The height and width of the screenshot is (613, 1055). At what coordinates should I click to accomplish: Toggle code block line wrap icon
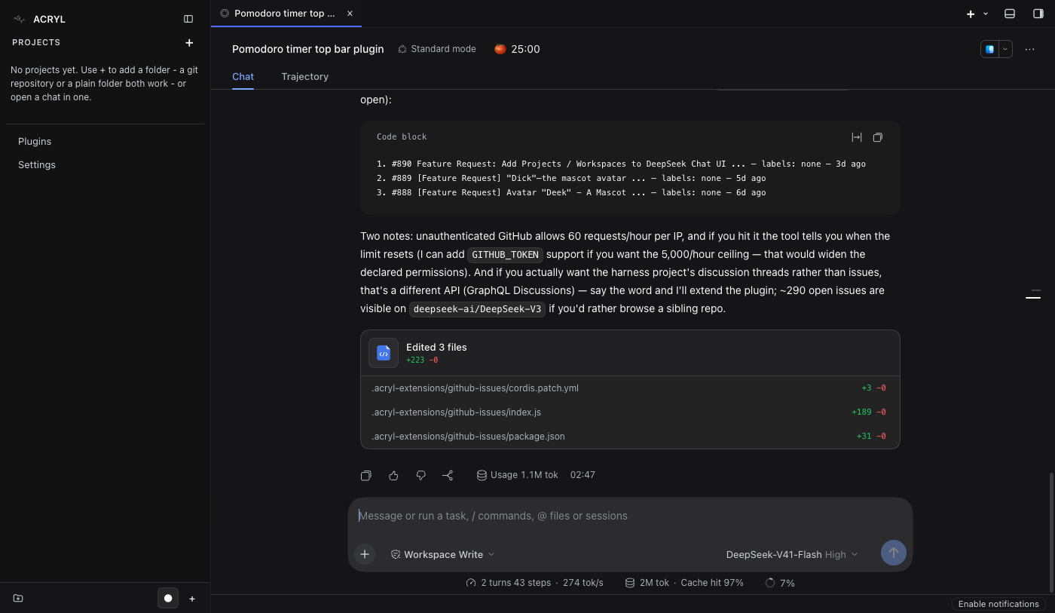(x=857, y=137)
